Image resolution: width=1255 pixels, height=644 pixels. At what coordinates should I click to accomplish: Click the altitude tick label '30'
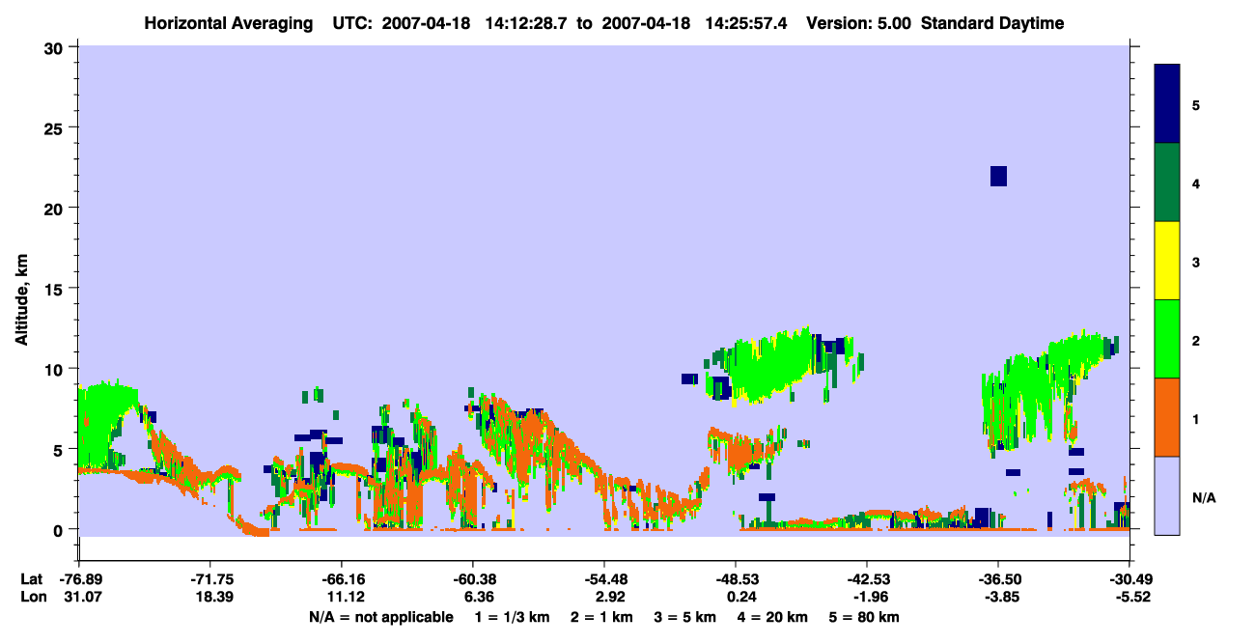[x=56, y=47]
